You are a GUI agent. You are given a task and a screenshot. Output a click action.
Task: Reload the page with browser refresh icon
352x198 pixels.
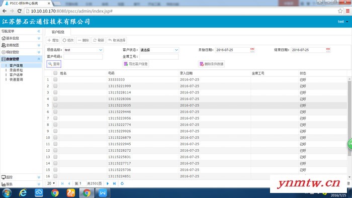19,11
